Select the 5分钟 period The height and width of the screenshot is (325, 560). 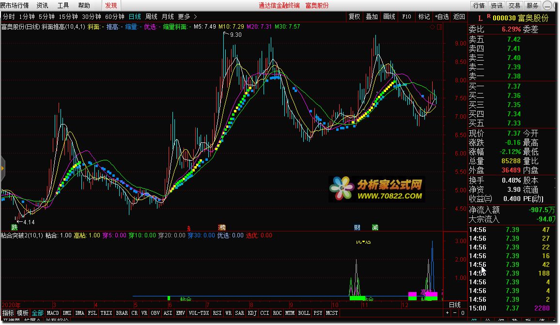click(x=47, y=17)
